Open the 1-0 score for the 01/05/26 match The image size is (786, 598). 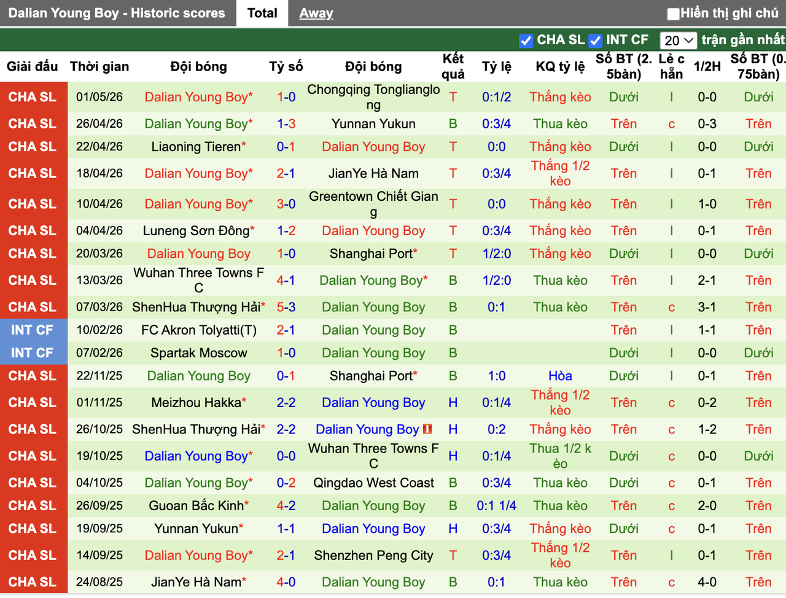286,97
